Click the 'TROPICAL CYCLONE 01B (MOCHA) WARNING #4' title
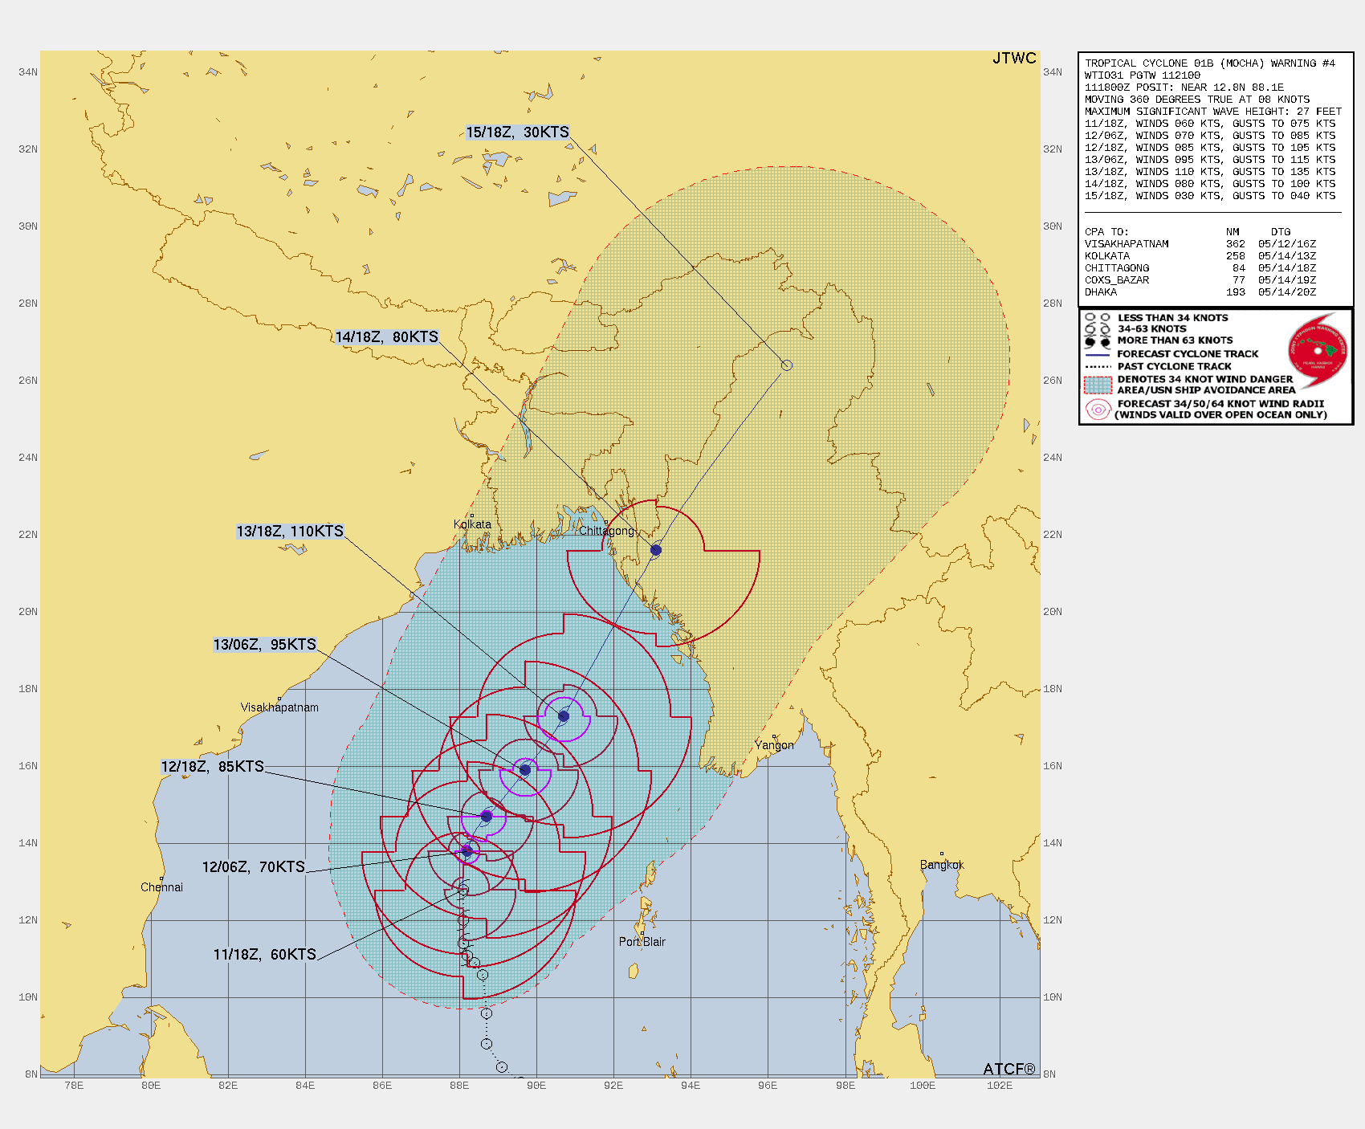Screen dimensions: 1365x1129 tap(1210, 63)
